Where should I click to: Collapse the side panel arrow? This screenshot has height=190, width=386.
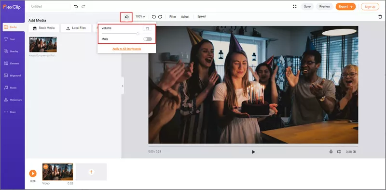[123, 86]
